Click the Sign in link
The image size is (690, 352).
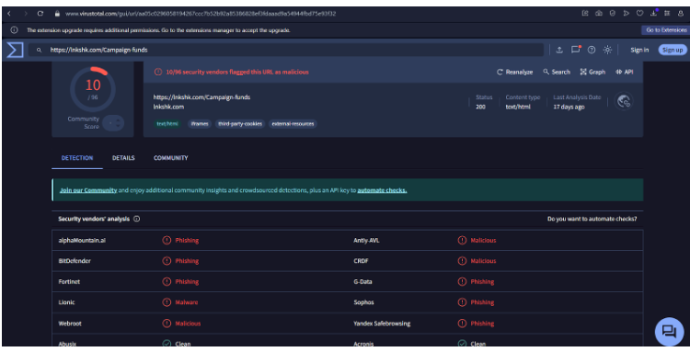point(639,51)
